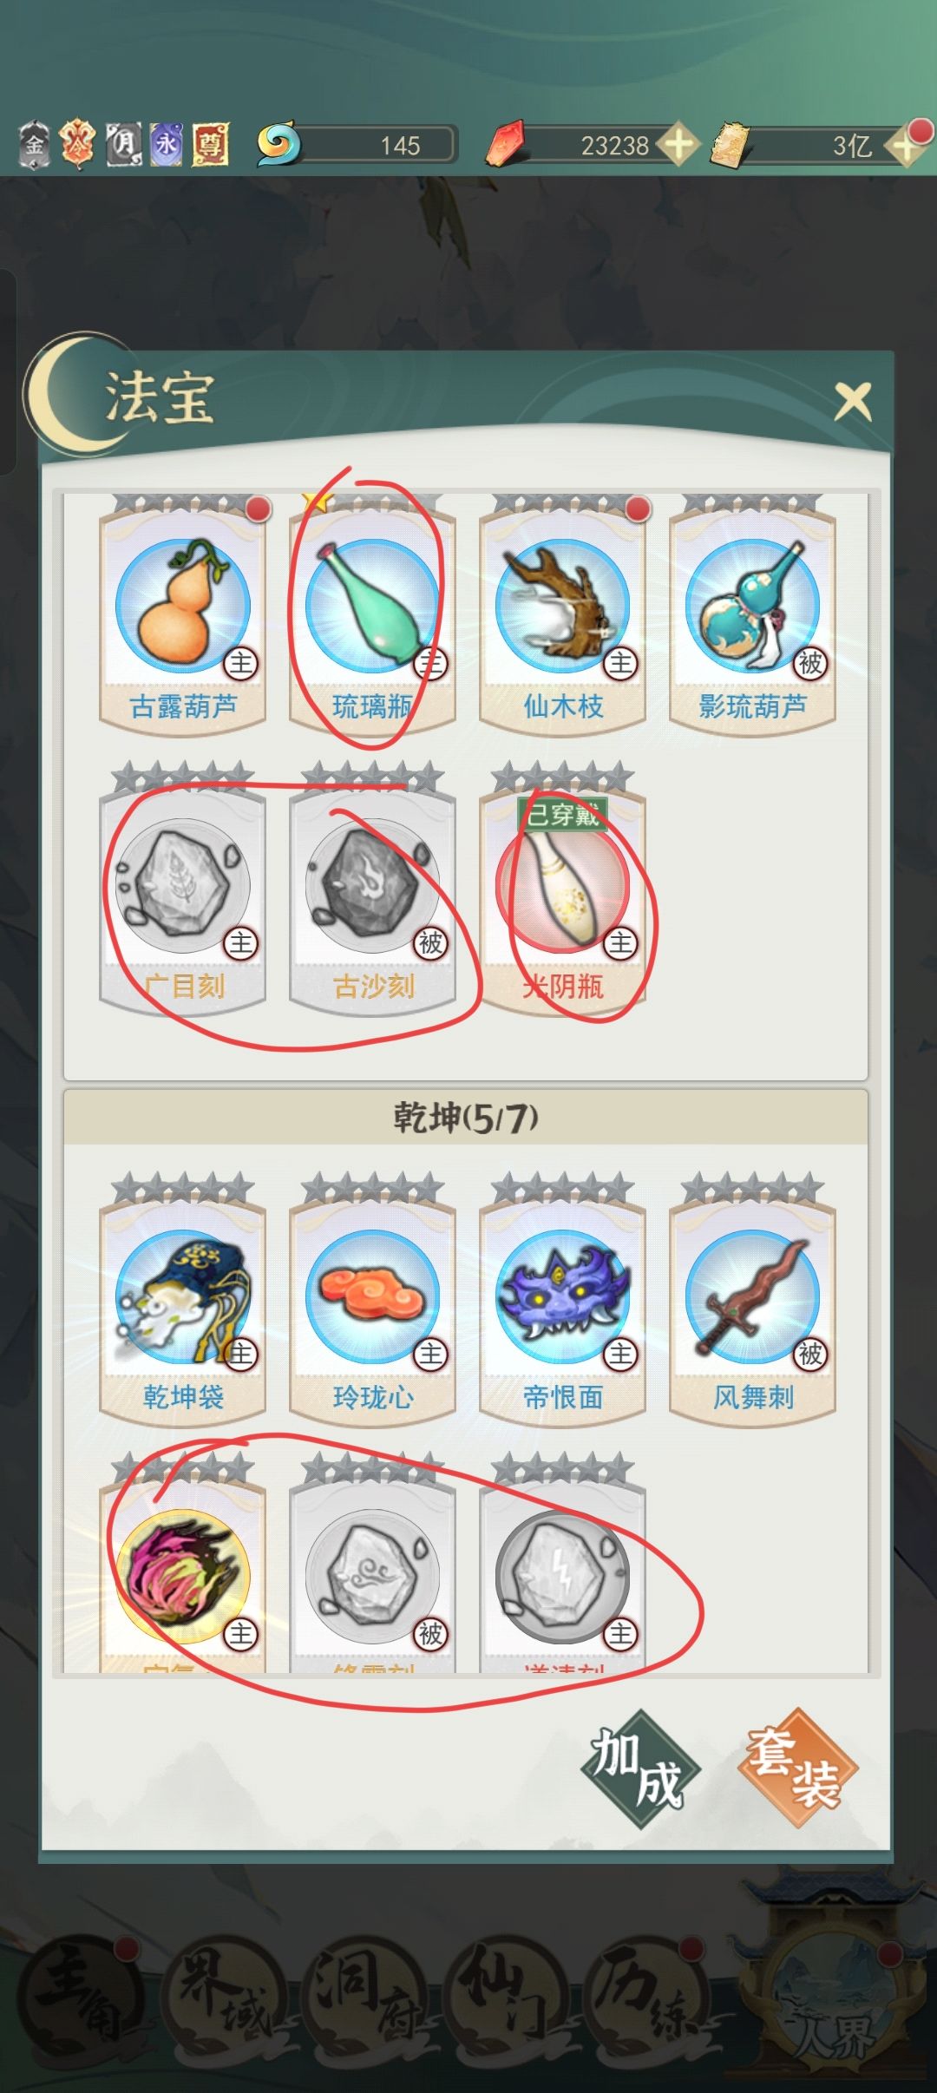Choose the 仙木枝 wooden branch treasure

(x=562, y=616)
